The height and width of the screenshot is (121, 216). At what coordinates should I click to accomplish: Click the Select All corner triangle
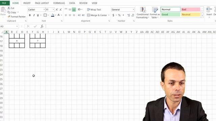(2, 32)
